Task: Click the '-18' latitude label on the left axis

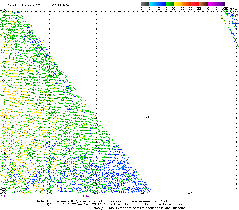Action: [3, 153]
